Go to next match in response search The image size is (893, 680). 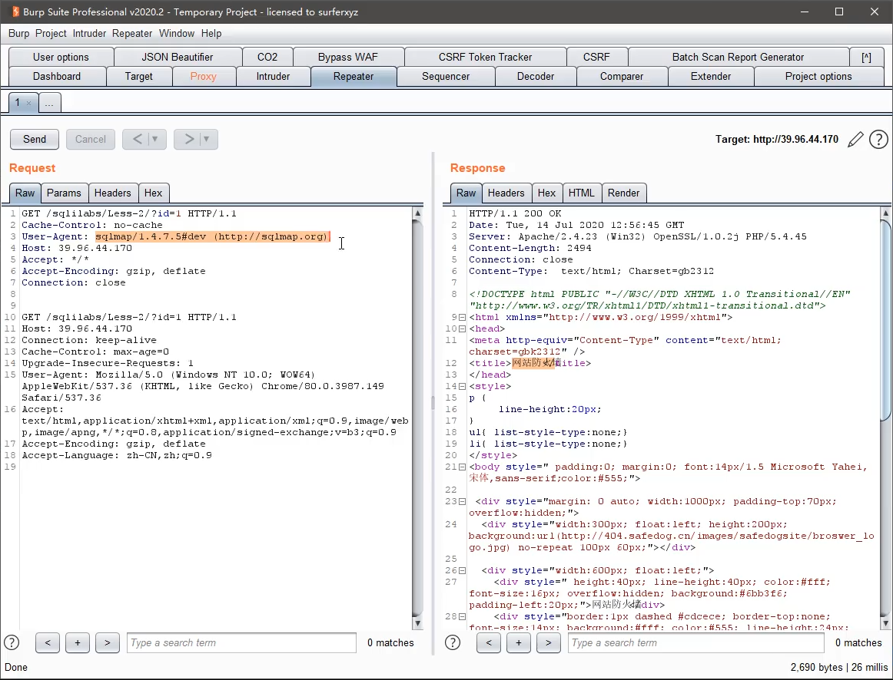tap(549, 642)
